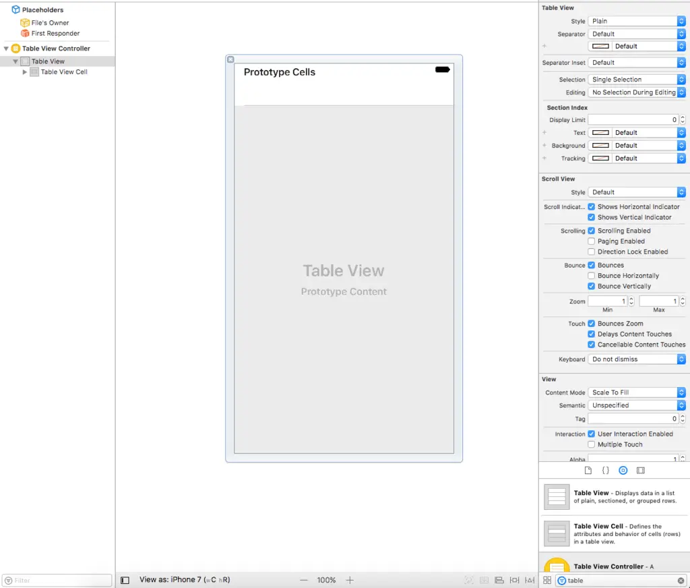Open the Keyboard dismiss mode dropdown

click(636, 359)
